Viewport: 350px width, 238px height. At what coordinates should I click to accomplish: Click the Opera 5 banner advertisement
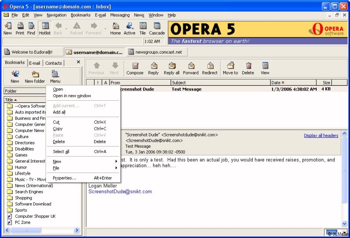click(x=258, y=33)
